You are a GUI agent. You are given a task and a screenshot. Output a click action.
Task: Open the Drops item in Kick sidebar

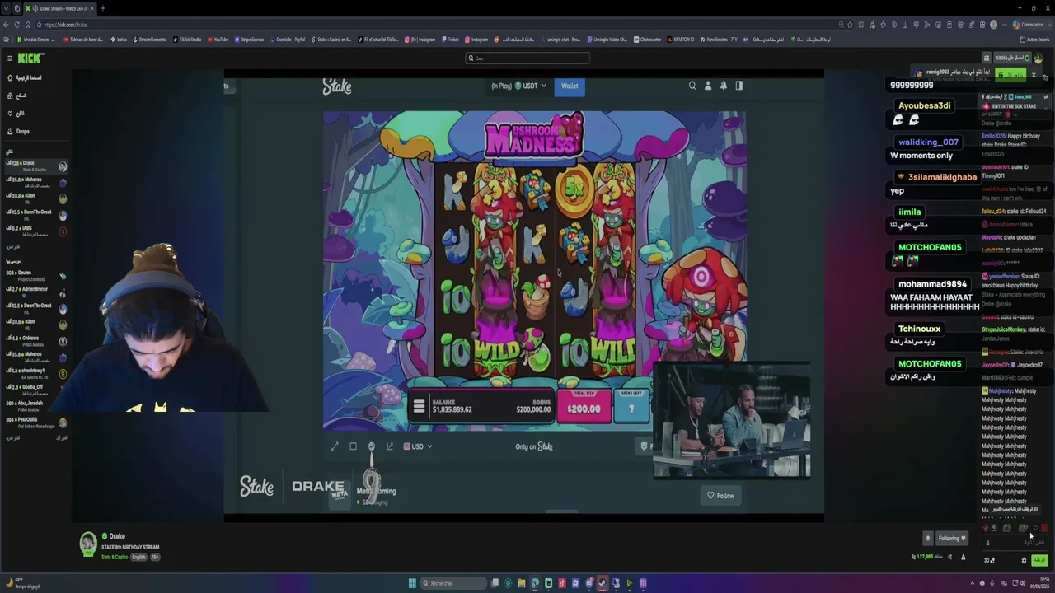pyautogui.click(x=18, y=132)
